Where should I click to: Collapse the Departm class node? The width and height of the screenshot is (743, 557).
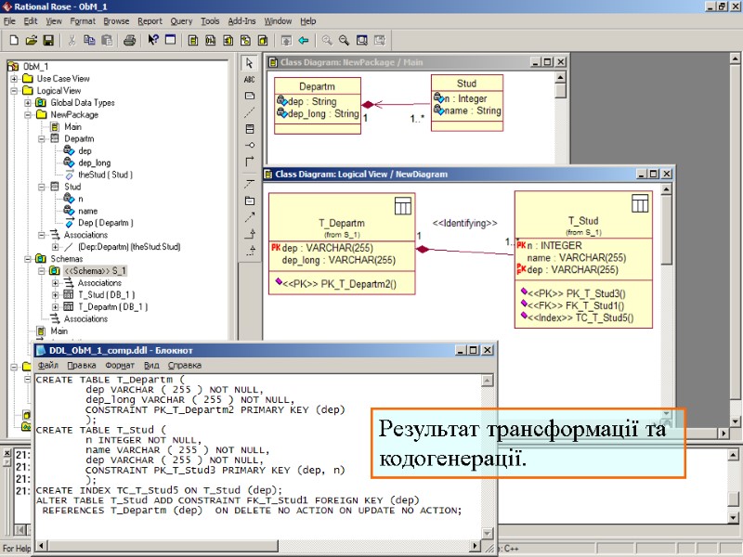point(44,138)
